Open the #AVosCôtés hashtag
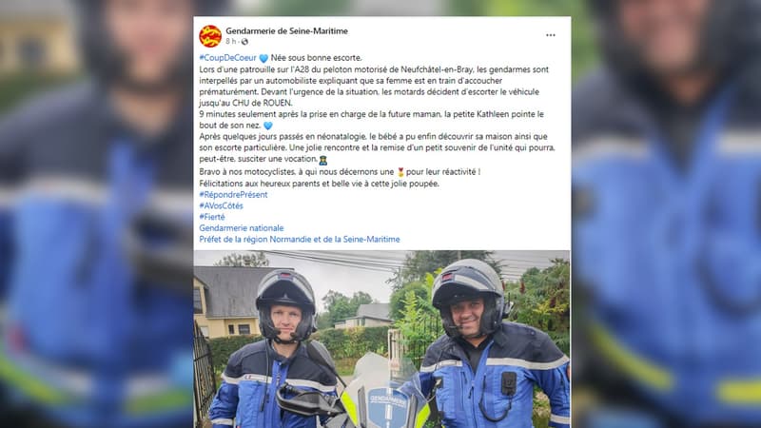761x428 pixels. 221,205
